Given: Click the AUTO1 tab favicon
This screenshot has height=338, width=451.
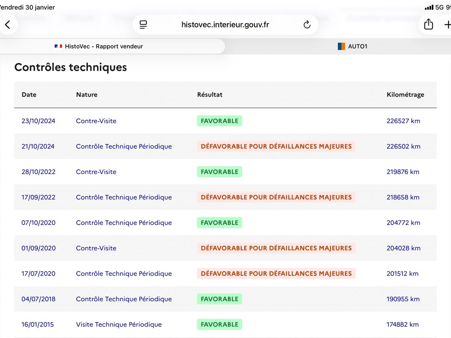Looking at the screenshot, I should [x=341, y=47].
